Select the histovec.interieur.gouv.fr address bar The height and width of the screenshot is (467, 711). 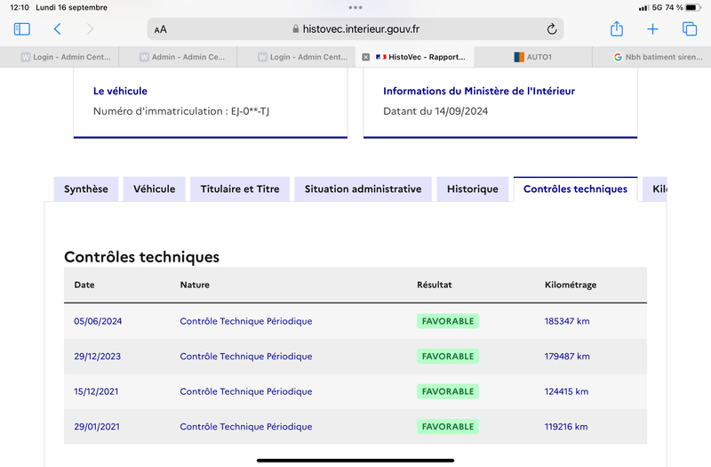pos(355,29)
